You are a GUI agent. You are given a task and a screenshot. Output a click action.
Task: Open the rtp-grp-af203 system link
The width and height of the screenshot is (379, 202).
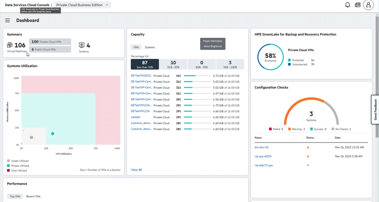click(263, 156)
